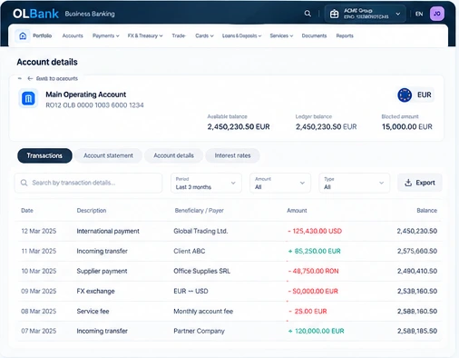Viewport: 459px width, 358px height.
Task: Click the + 85,250.00 EUR amount
Action: click(x=315, y=251)
